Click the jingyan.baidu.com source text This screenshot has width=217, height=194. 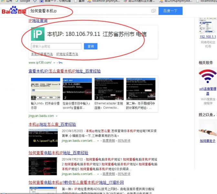pos(41,116)
